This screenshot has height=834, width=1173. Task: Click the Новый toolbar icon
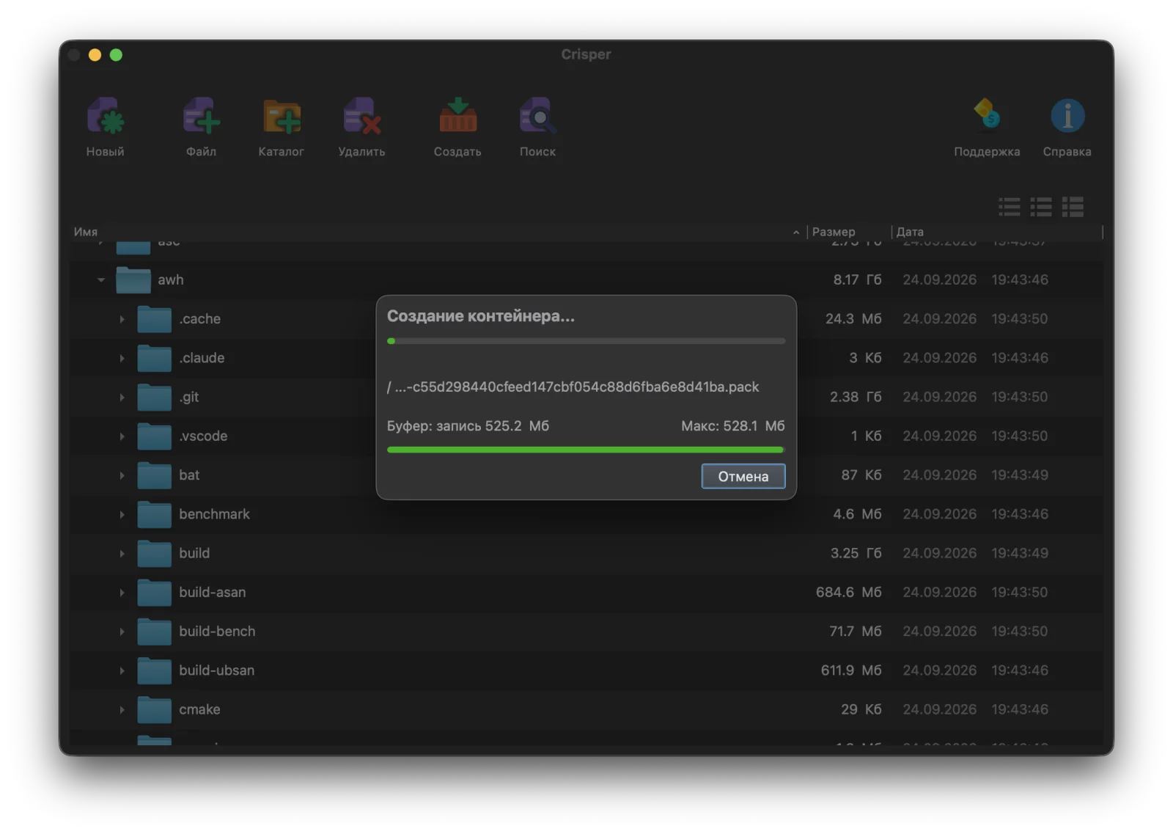click(x=106, y=117)
